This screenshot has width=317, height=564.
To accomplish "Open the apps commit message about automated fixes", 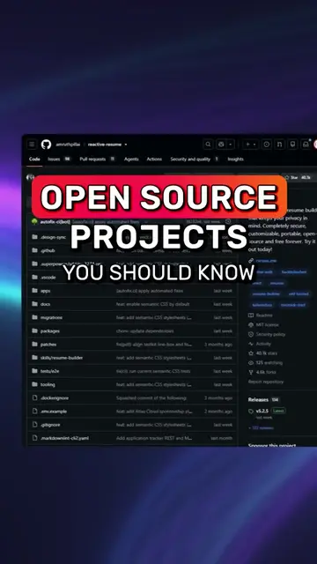I will [150, 291].
